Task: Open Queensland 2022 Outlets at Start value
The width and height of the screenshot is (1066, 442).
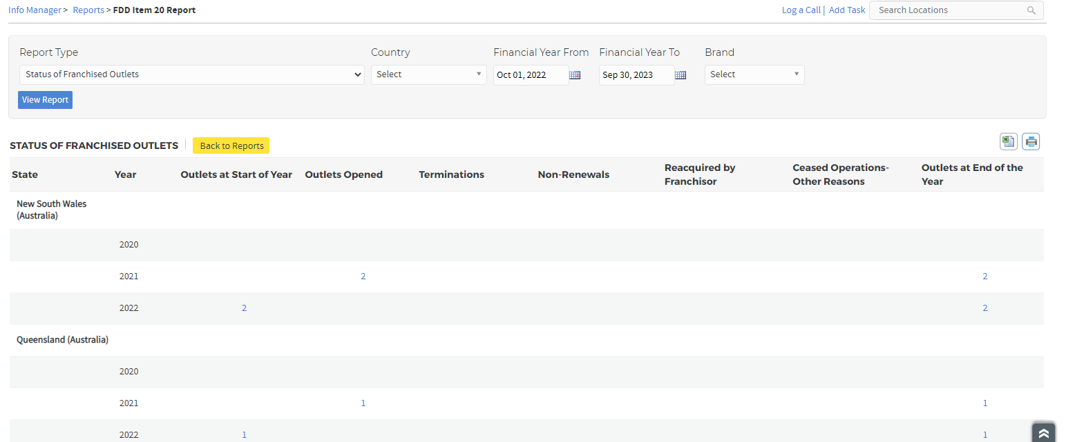Action: point(244,435)
